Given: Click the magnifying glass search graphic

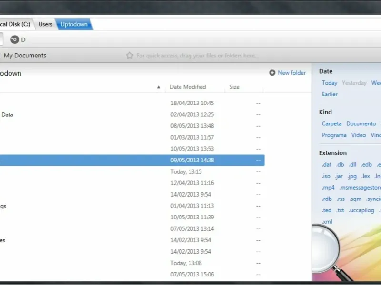Looking at the screenshot, I should click(x=331, y=252).
